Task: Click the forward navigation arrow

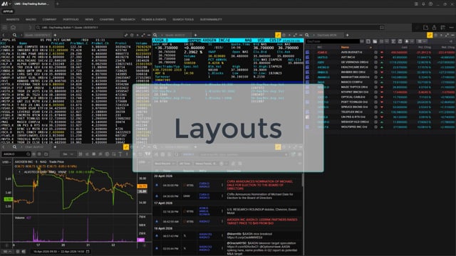Action: pyautogui.click(x=30, y=27)
